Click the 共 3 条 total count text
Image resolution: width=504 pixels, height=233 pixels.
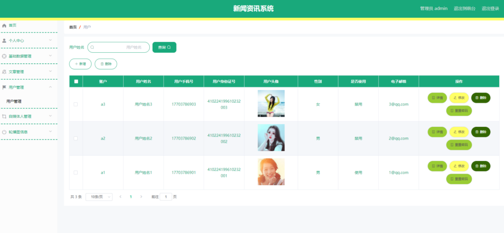click(x=76, y=197)
